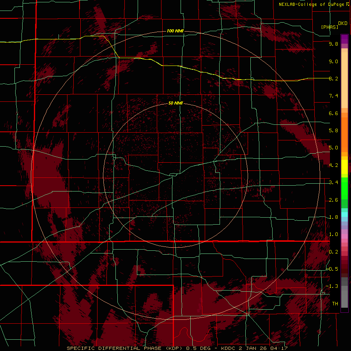Click the KDDC radar site identifier
The height and width of the screenshot is (351, 351).
point(227,348)
